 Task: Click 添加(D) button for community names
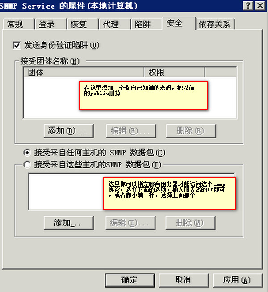point(69,131)
